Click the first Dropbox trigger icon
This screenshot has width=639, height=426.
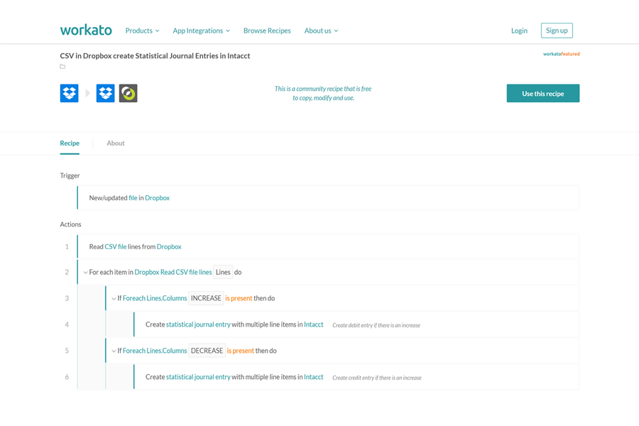point(69,93)
